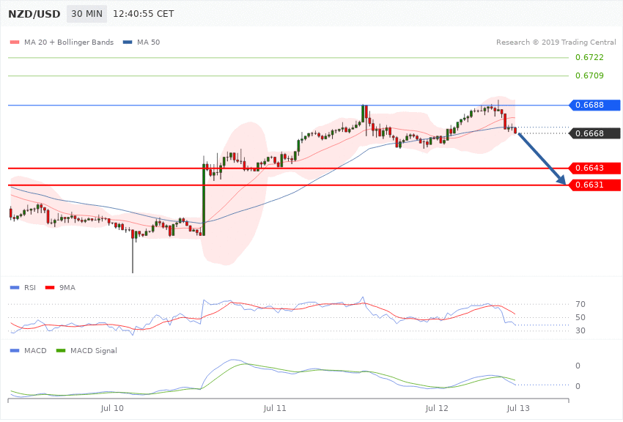Click the MACD legend color swatch

point(15,350)
